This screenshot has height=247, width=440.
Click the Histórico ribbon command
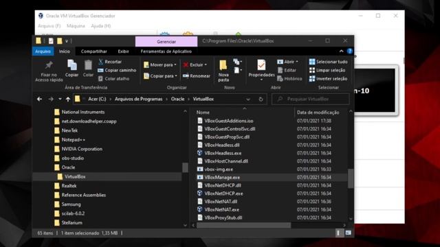click(x=289, y=79)
